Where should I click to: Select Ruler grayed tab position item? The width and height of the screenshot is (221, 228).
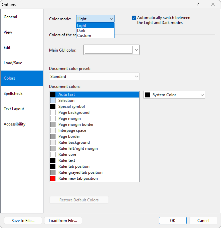[x=80, y=172]
